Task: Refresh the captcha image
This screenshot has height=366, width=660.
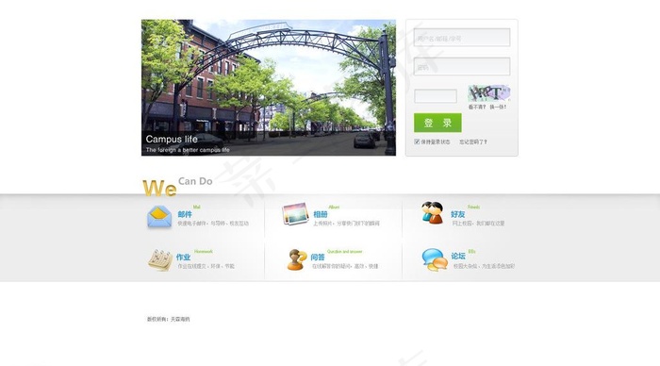Action: pos(488,93)
